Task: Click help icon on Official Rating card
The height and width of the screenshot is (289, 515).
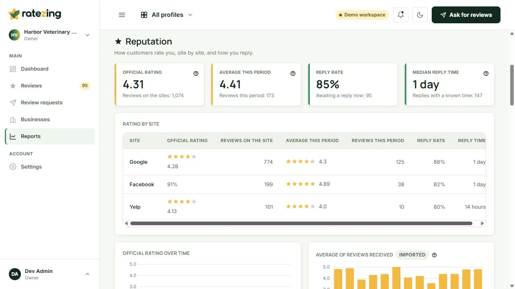Action: [x=196, y=73]
